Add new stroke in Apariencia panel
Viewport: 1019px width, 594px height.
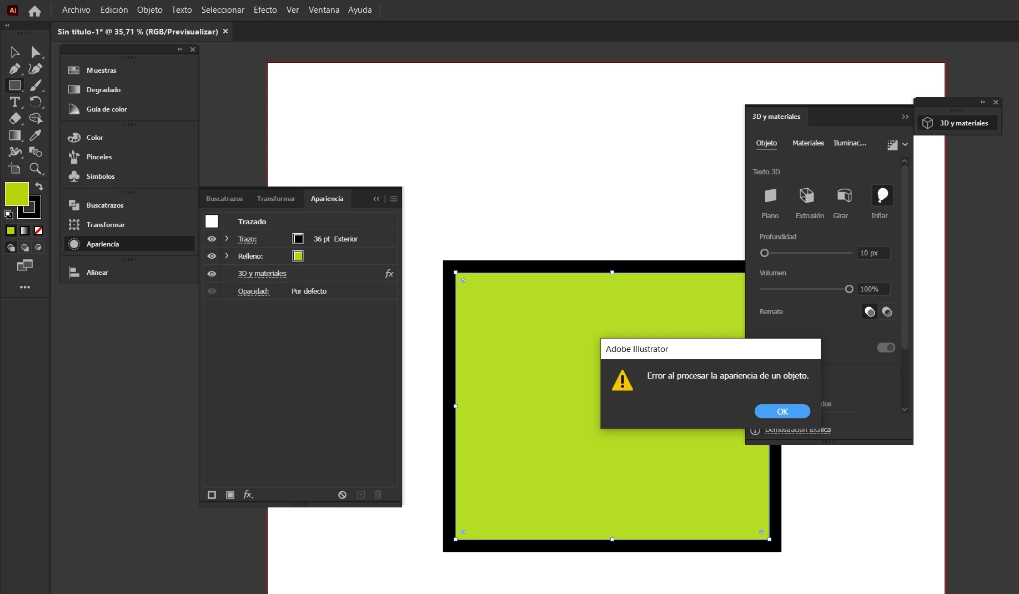pos(212,495)
